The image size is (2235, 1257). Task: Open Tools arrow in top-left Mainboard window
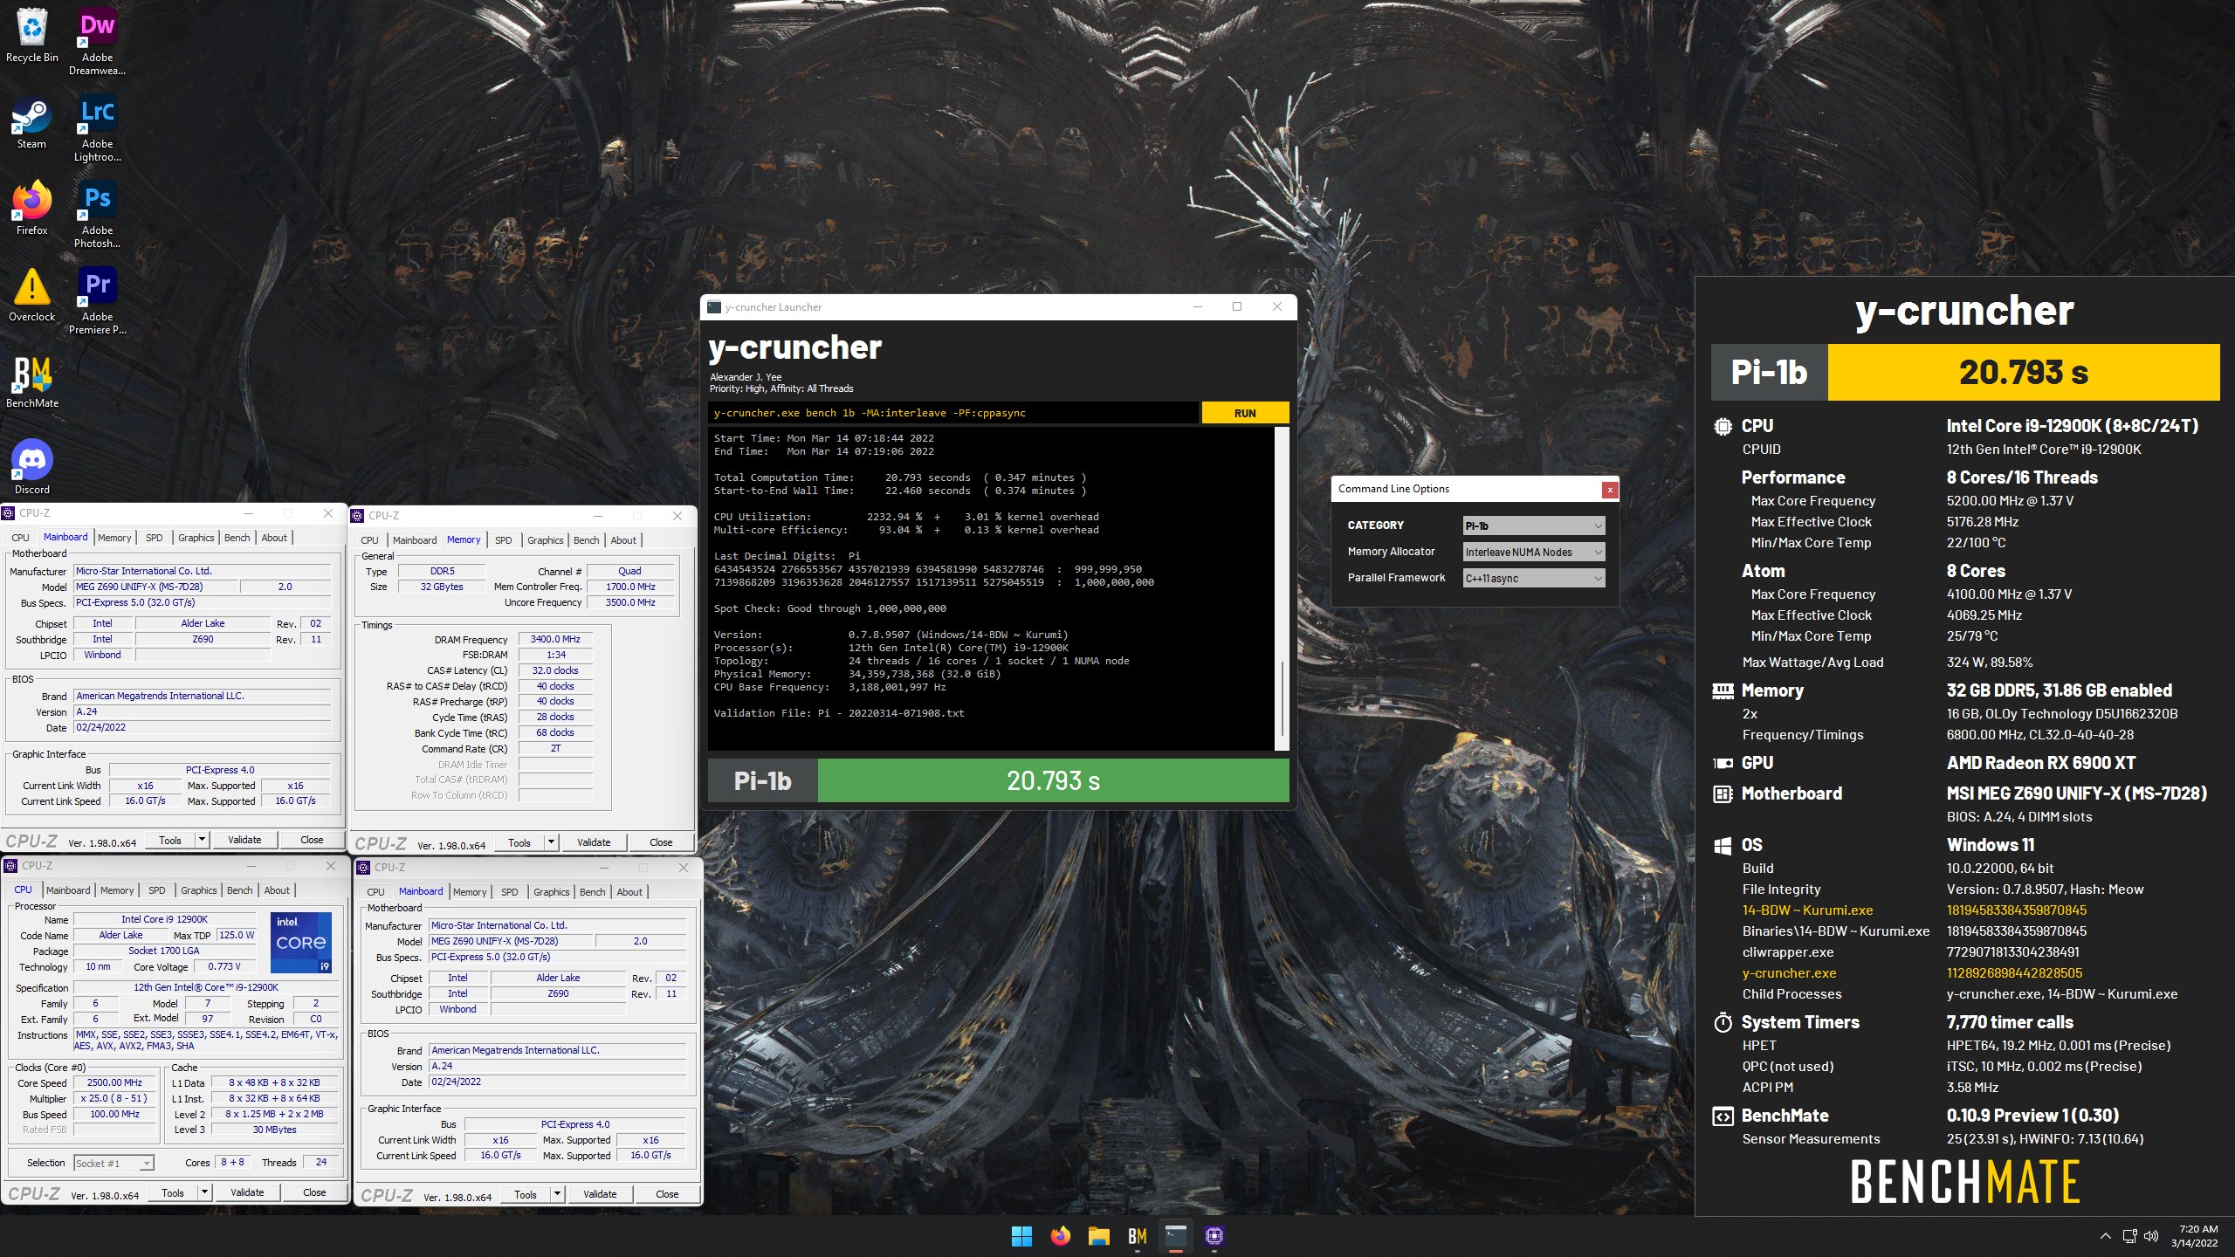click(202, 840)
